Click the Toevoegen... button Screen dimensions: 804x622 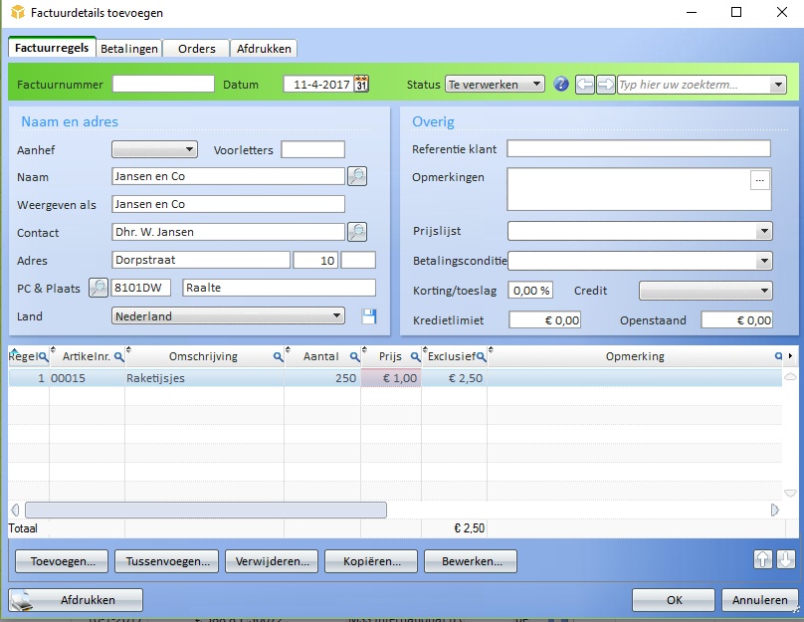point(62,561)
